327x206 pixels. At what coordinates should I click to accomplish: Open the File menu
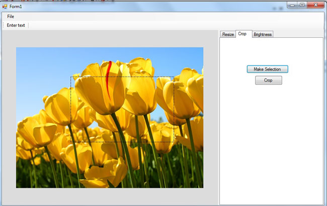pyautogui.click(x=11, y=17)
